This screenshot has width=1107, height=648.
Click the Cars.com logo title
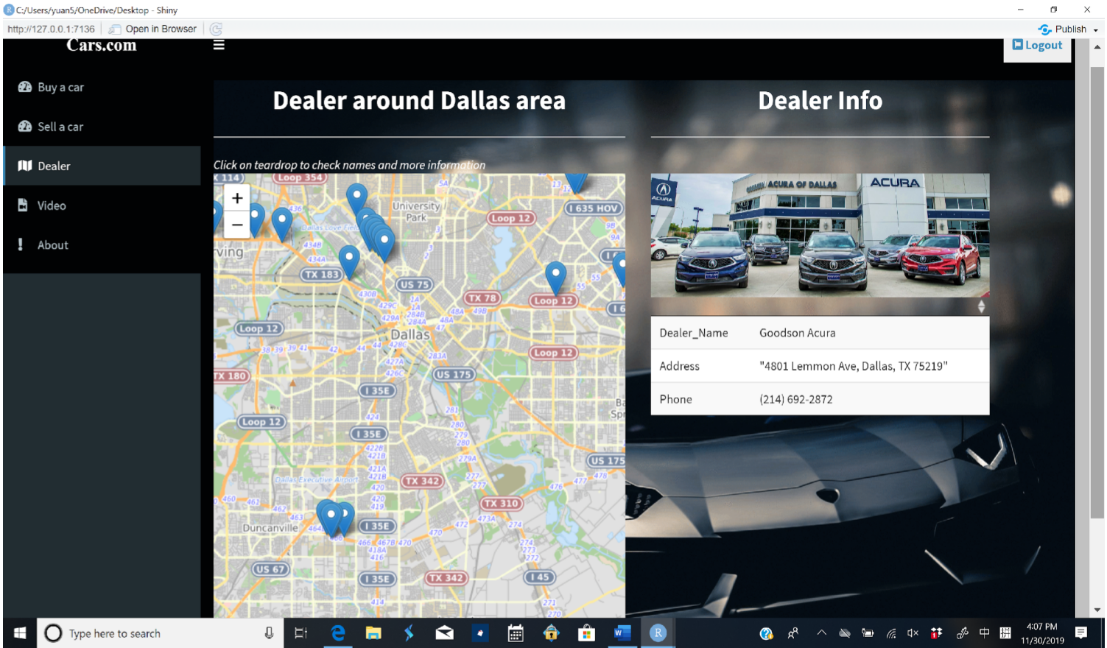pos(102,45)
